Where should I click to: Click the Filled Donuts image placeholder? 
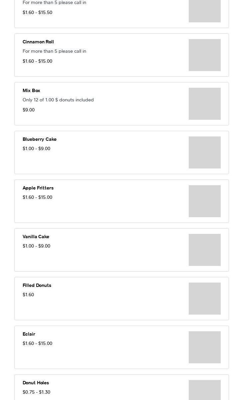pyautogui.click(x=204, y=299)
